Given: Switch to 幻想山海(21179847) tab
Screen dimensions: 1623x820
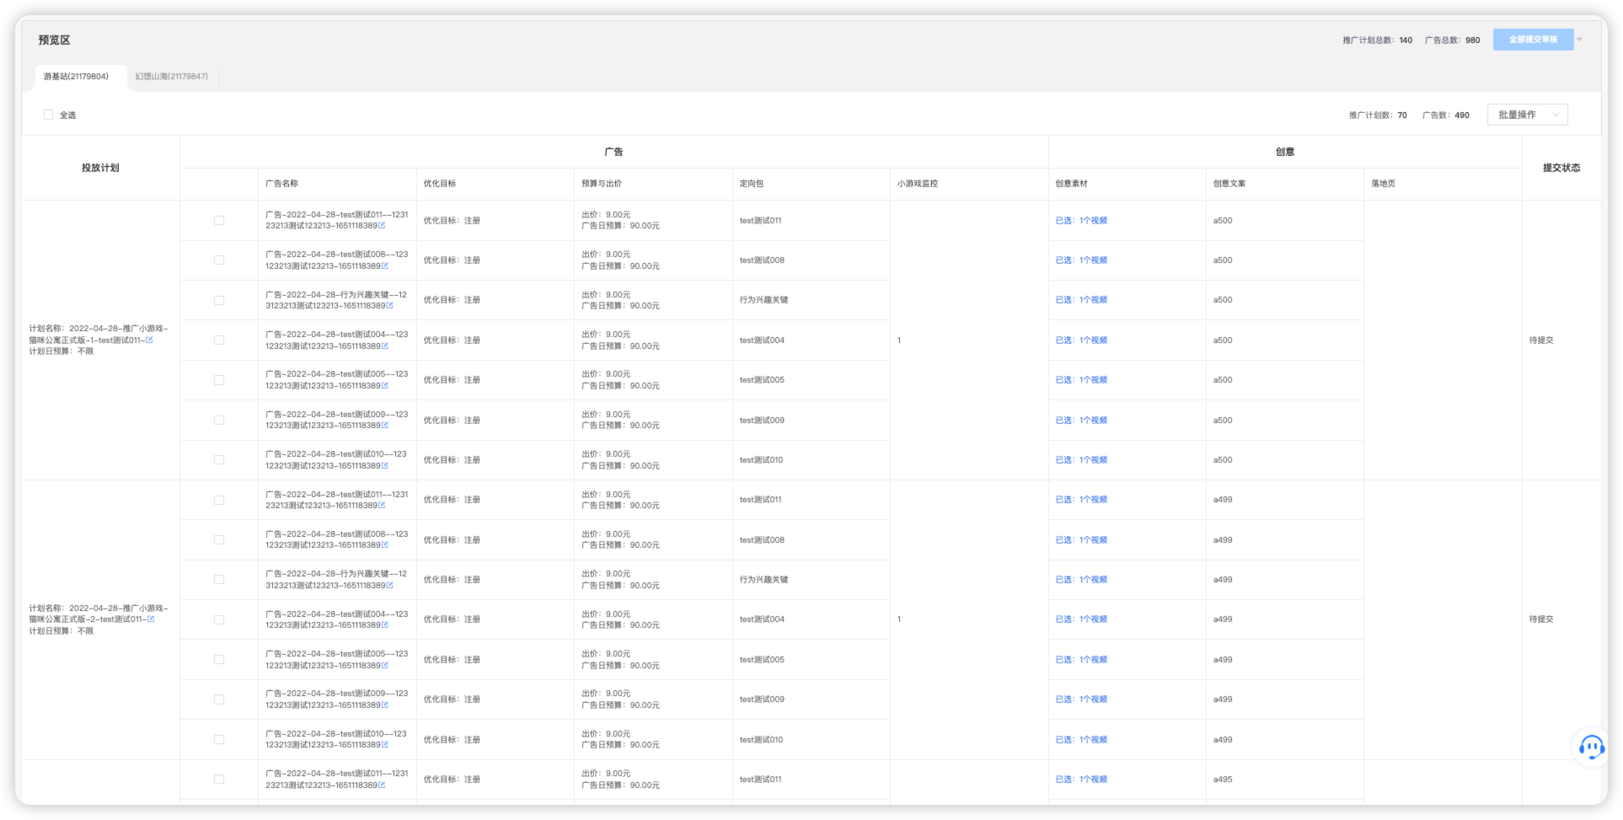Looking at the screenshot, I should [x=171, y=76].
